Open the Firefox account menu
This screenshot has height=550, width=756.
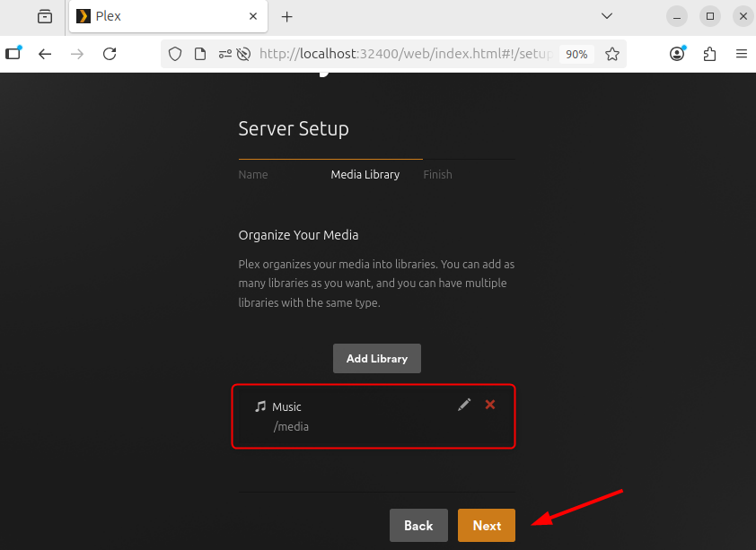pos(677,54)
